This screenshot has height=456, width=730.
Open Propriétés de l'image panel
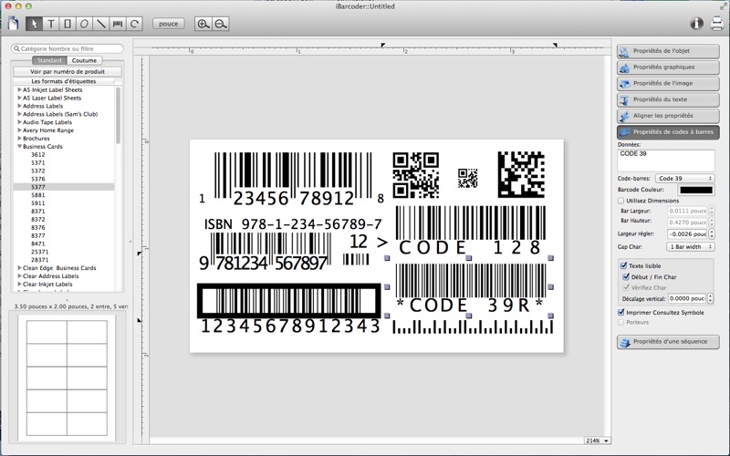coord(668,84)
